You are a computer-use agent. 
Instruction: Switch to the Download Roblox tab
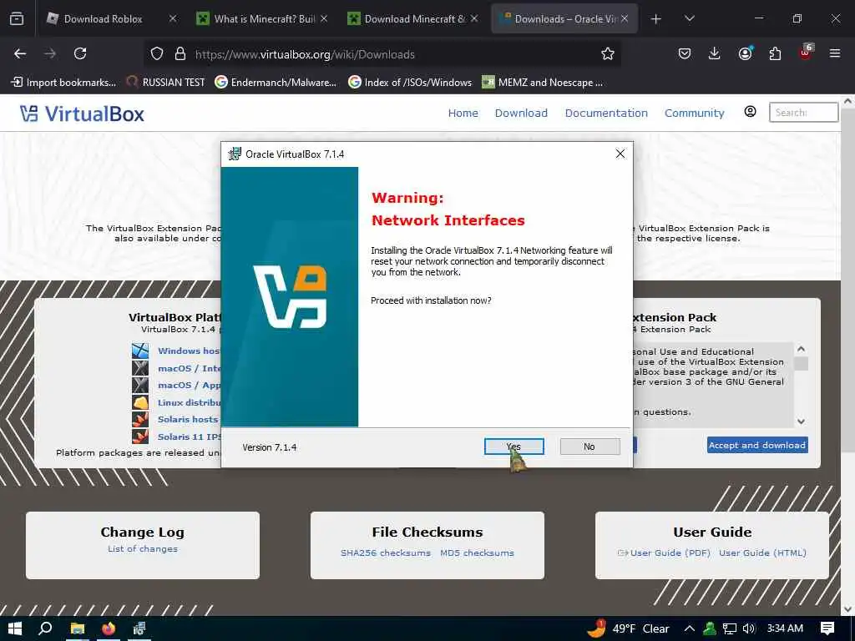click(x=103, y=18)
